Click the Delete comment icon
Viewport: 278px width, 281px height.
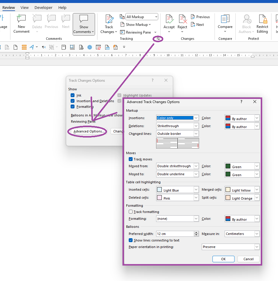(37, 18)
